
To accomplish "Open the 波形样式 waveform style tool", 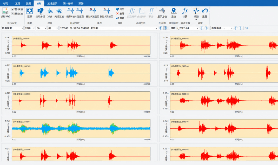I will click(x=5, y=13).
